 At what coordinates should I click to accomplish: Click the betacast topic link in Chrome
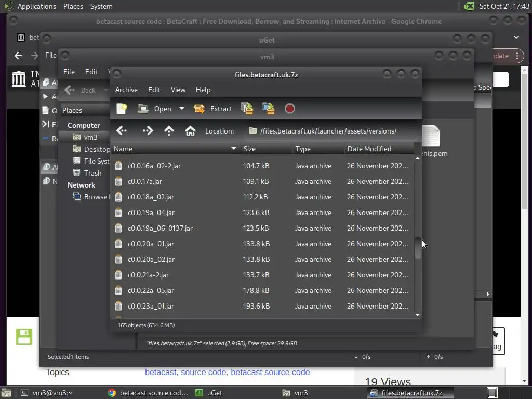point(161,372)
